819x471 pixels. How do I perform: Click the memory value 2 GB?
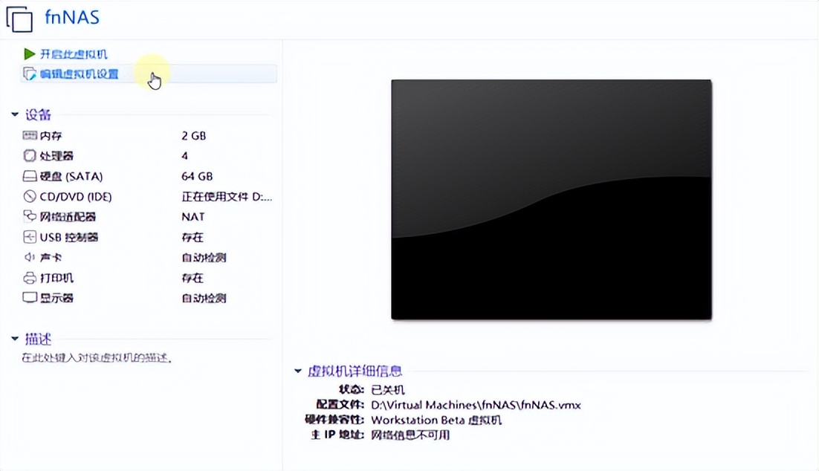pos(194,136)
